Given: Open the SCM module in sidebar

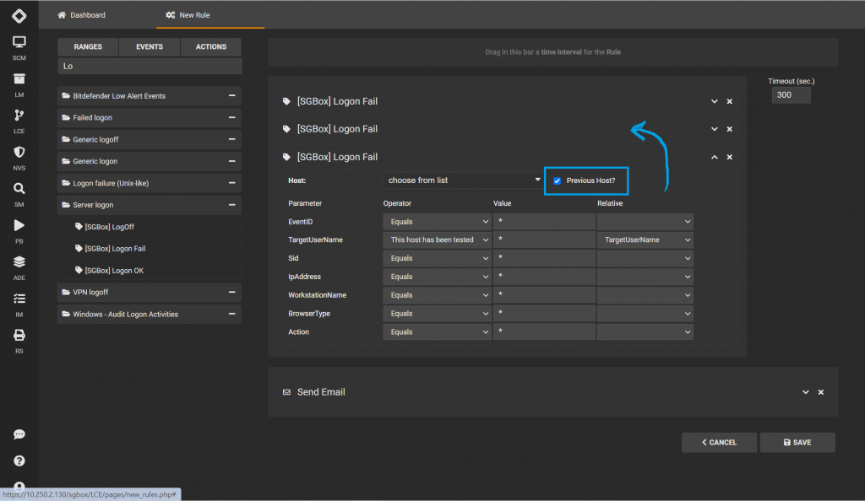Looking at the screenshot, I should pos(19,48).
